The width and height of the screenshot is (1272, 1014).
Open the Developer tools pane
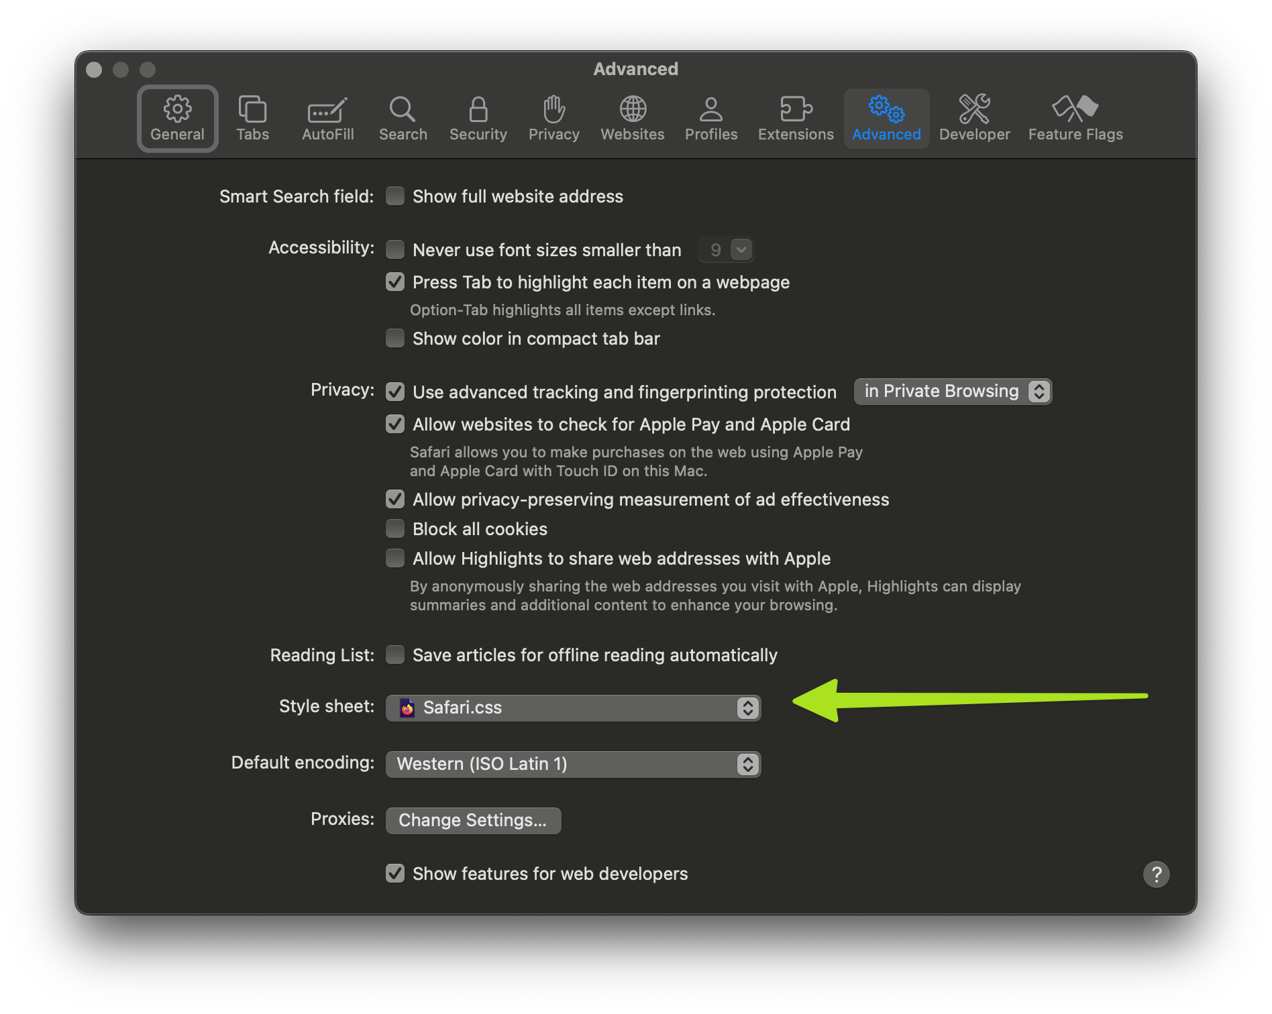pyautogui.click(x=974, y=118)
